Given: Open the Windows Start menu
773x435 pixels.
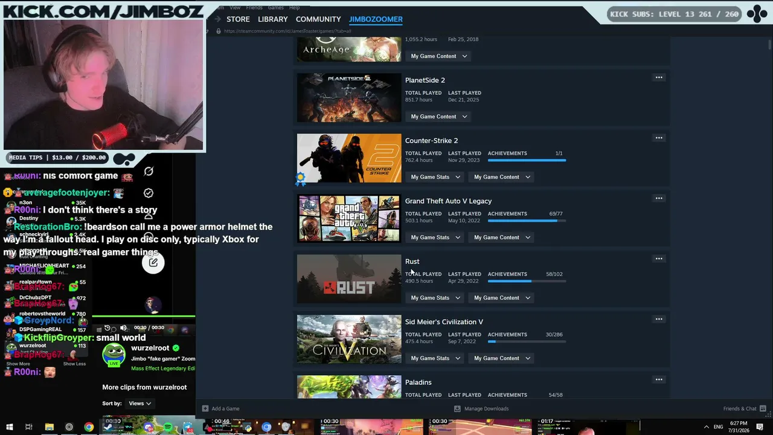Looking at the screenshot, I should tap(9, 427).
